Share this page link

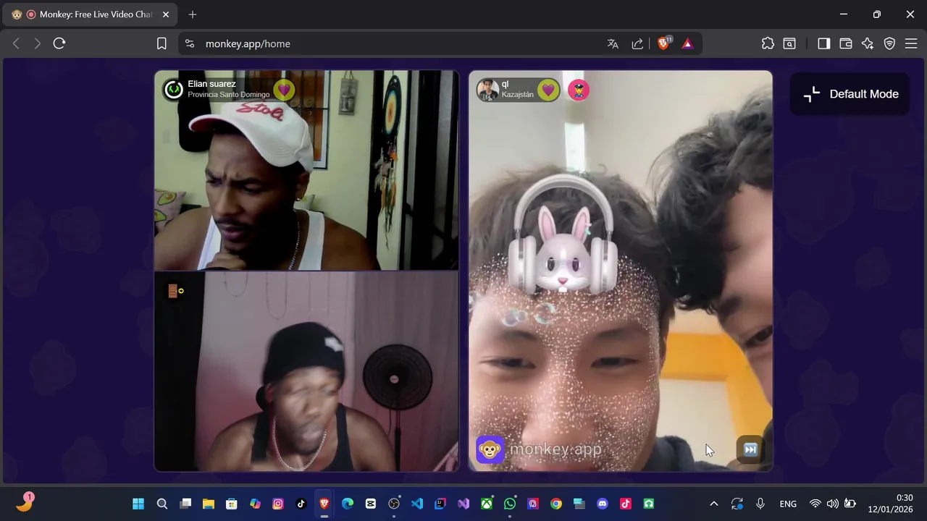(x=637, y=43)
